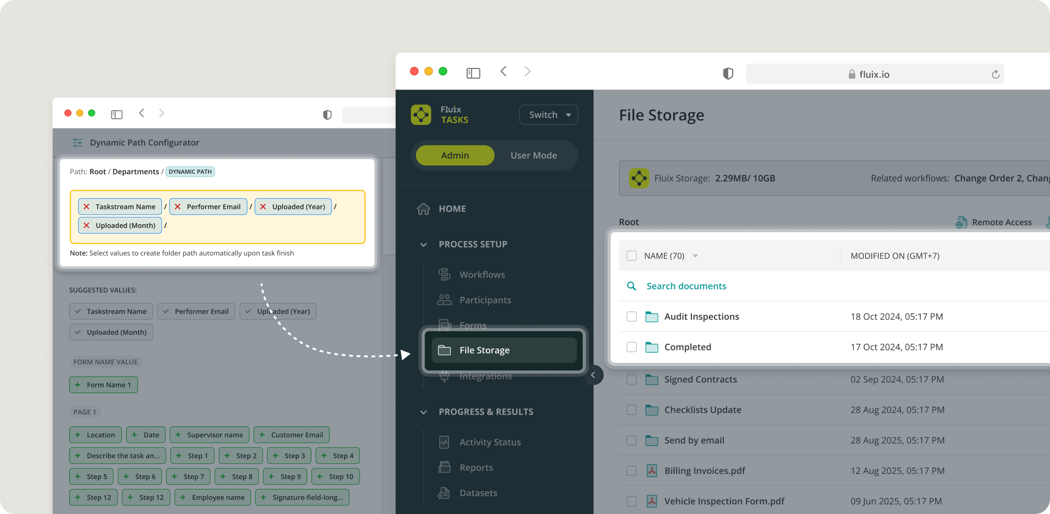Check the Audit Inspections folder checkbox
Screen dimensions: 1050x514
(x=631, y=317)
